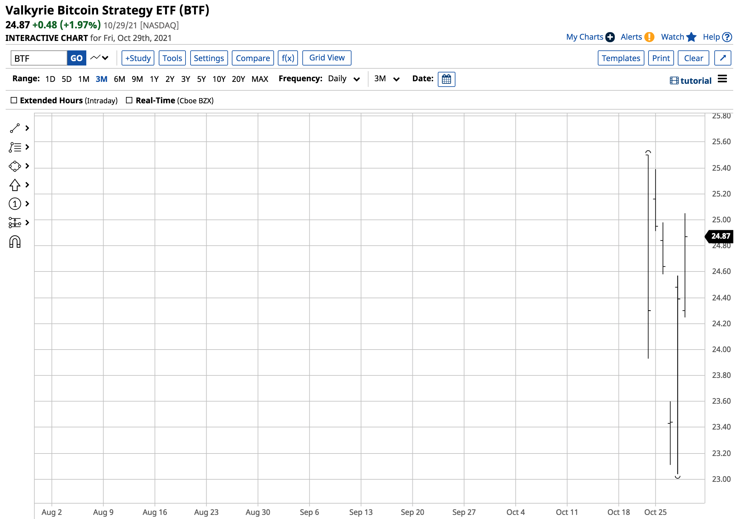Set range to MAX
737x519 pixels.
(260, 79)
